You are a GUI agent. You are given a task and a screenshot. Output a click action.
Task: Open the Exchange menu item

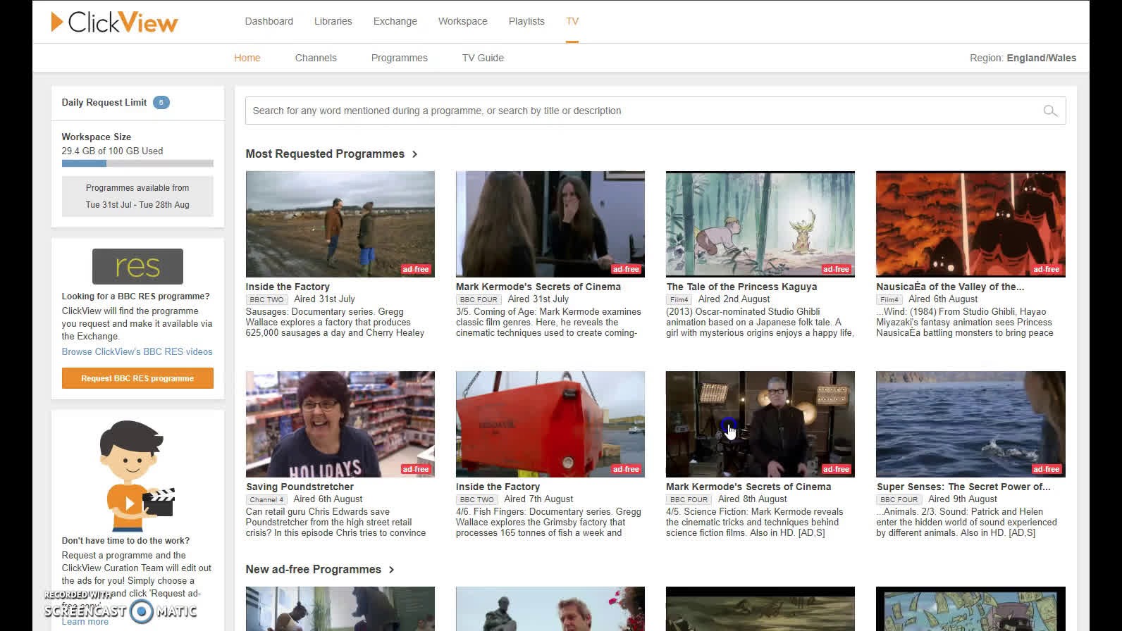[x=395, y=21]
